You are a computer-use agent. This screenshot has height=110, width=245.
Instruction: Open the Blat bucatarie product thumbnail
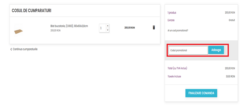tap(19, 30)
